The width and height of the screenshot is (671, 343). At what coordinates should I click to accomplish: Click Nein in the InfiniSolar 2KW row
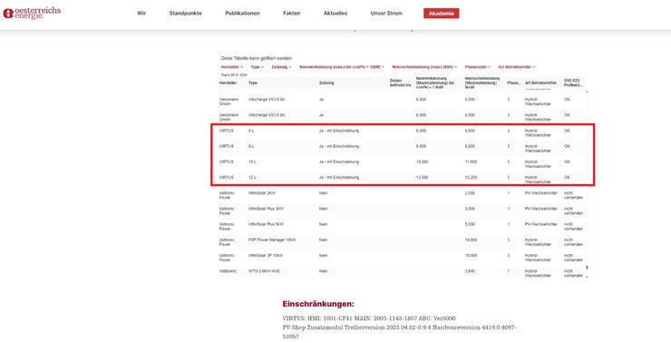[x=323, y=193]
